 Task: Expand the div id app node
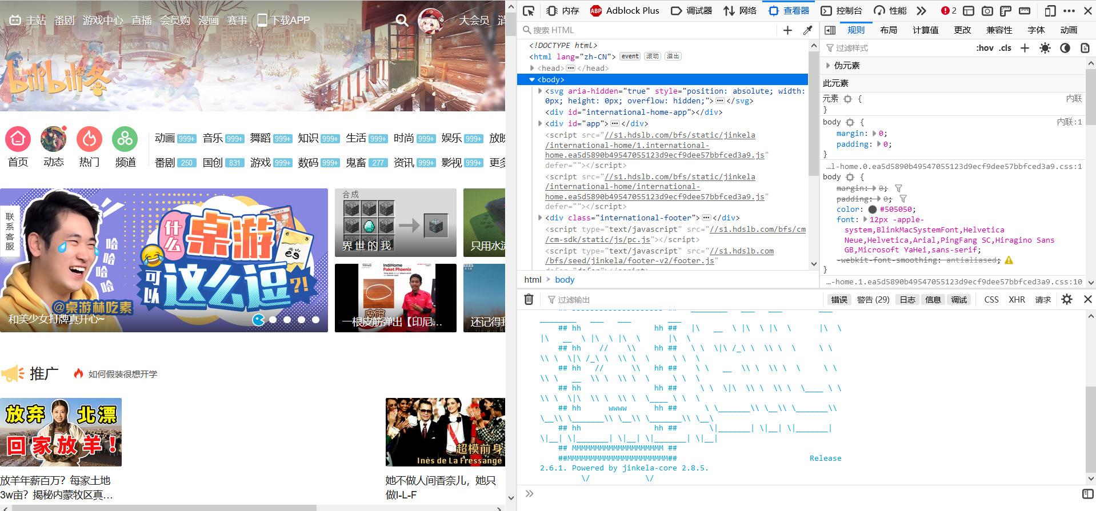point(540,123)
